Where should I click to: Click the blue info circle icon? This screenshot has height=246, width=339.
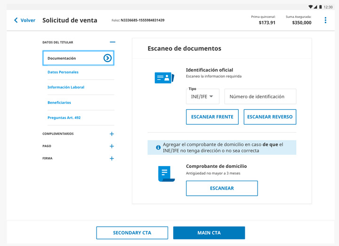coord(158,148)
